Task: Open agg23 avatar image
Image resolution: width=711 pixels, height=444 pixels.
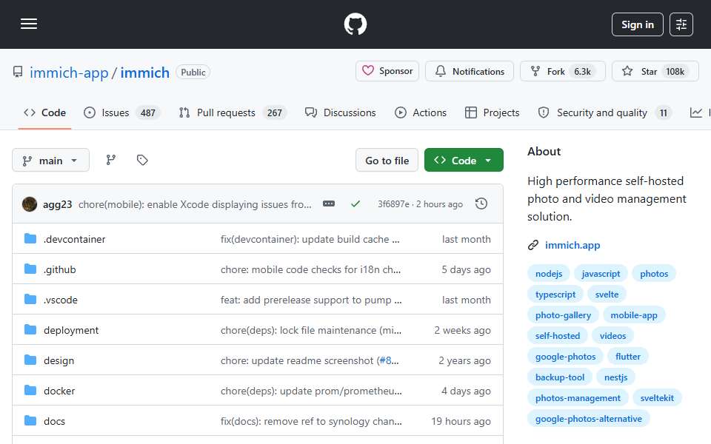Action: [30, 204]
